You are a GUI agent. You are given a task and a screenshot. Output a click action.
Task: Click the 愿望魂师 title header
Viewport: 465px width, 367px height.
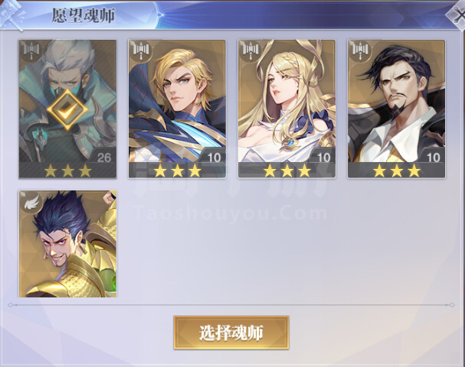pyautogui.click(x=84, y=15)
